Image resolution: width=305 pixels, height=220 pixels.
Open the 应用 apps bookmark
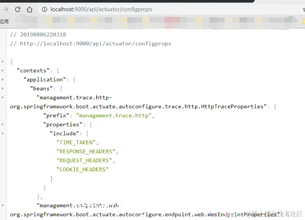[4, 21]
